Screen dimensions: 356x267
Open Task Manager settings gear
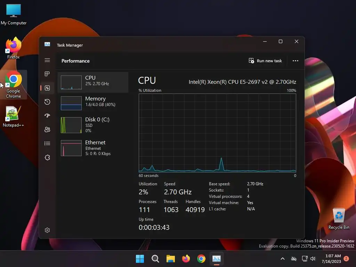pos(47,230)
